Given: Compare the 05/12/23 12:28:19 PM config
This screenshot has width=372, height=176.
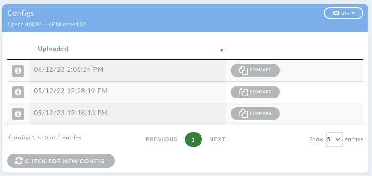Looking at the screenshot, I should pos(255,92).
